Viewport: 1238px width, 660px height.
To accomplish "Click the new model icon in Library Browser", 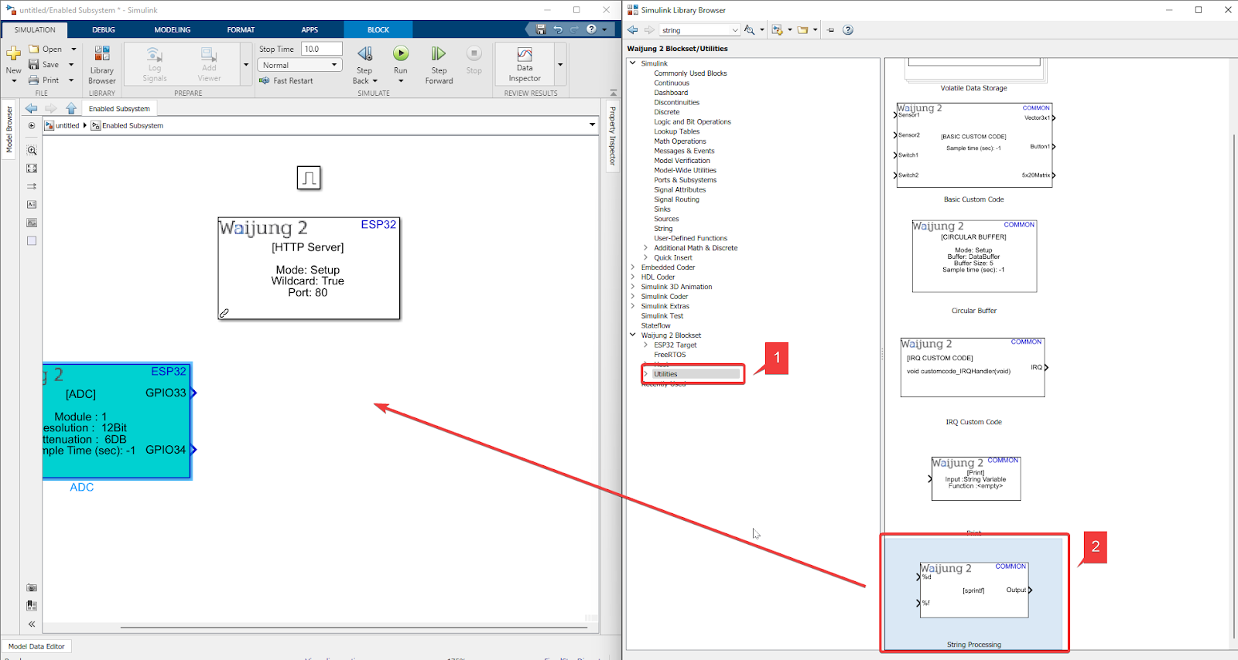I will click(777, 29).
